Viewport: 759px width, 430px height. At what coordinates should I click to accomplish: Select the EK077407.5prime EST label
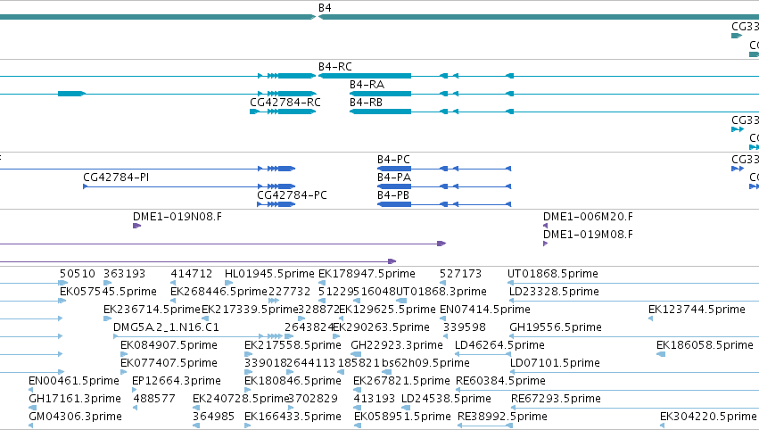[x=169, y=364]
